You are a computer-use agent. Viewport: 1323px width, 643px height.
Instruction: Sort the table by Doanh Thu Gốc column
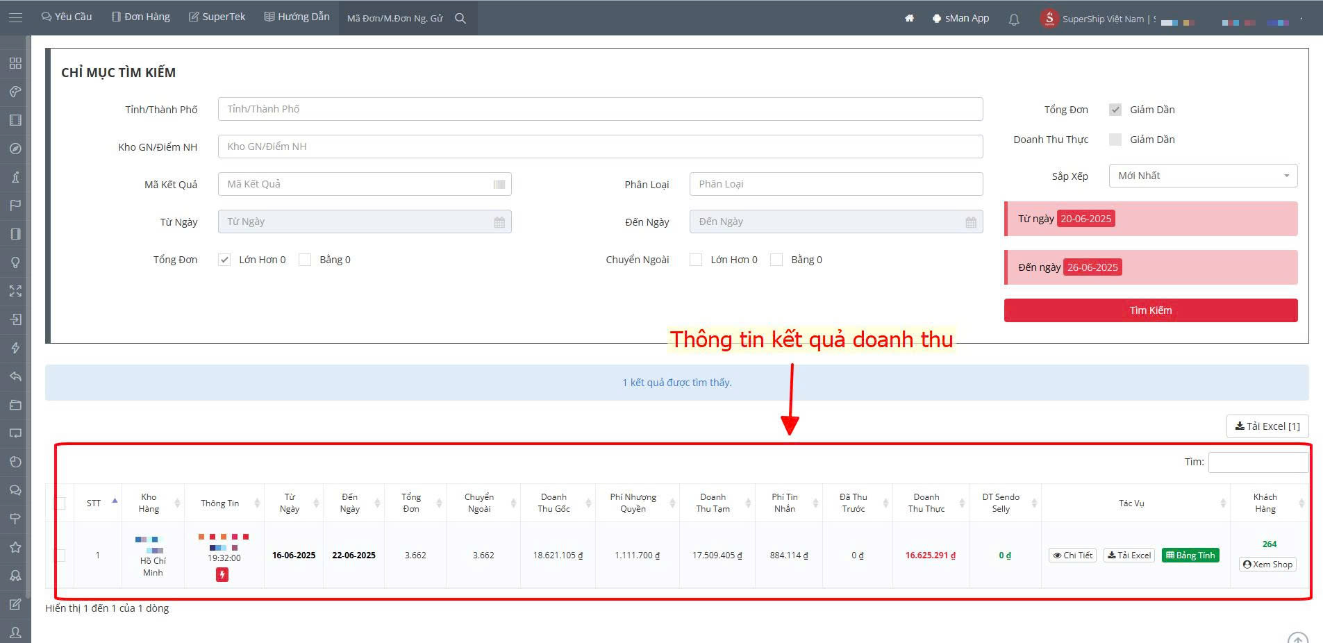[x=558, y=503]
